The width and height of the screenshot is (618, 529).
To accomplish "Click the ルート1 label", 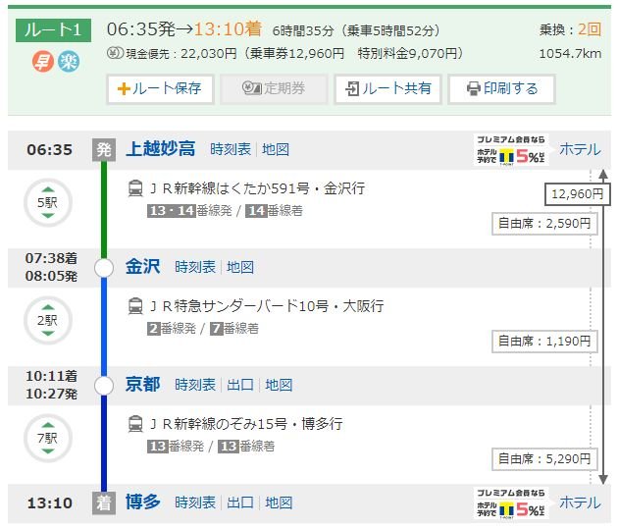I will (53, 30).
